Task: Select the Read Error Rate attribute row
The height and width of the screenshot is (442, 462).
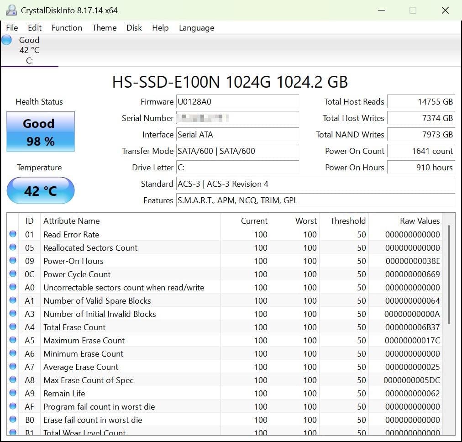Action: point(225,235)
